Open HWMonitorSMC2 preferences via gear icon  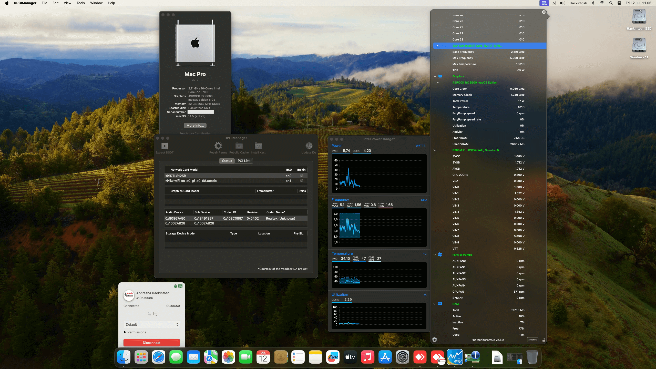click(435, 340)
